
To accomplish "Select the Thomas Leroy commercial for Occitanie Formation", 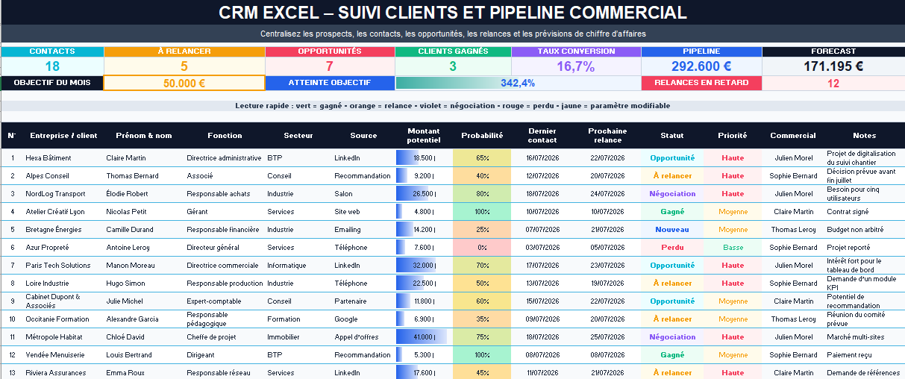I will [x=793, y=319].
